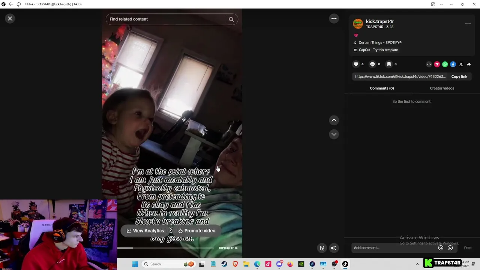
Task: Like the video with the heart icon
Action: (356, 64)
